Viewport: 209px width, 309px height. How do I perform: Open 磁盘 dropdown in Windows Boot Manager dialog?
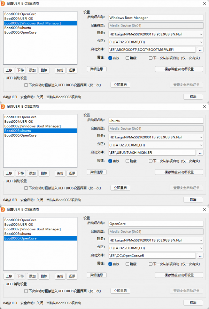(x=156, y=34)
